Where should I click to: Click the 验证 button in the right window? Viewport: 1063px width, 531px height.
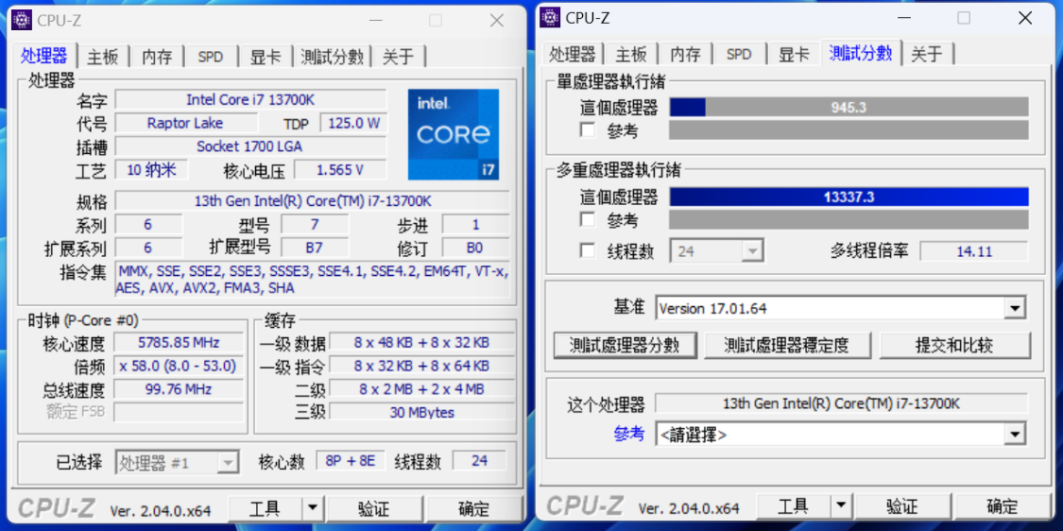pyautogui.click(x=901, y=505)
